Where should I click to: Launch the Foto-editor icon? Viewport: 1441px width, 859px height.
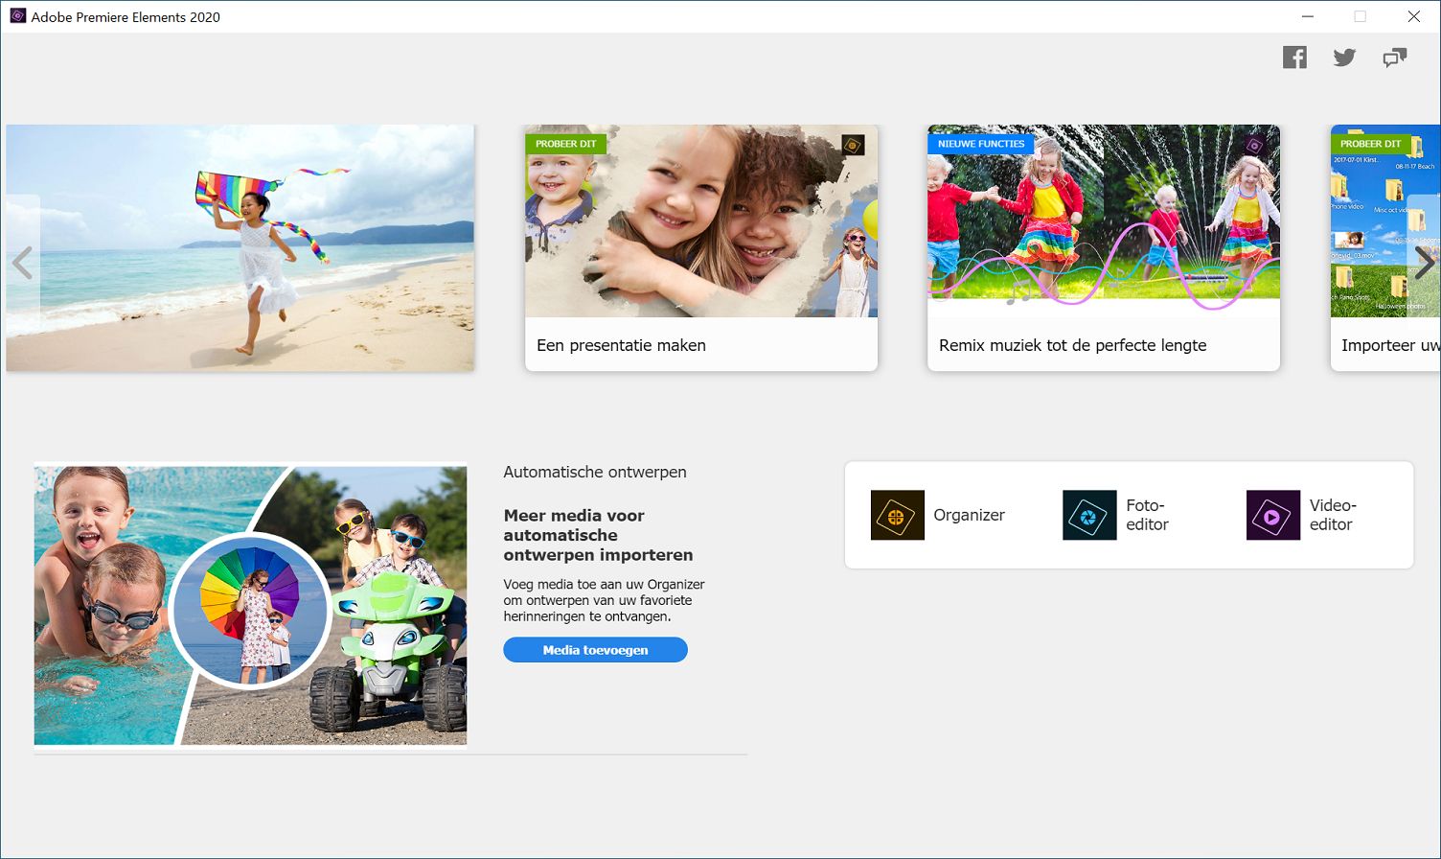[x=1089, y=515]
